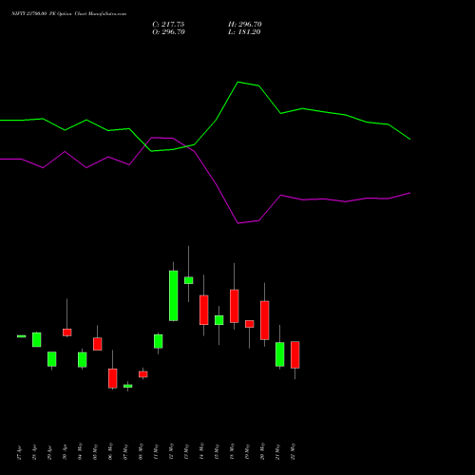This screenshot has width=475, height=475.
Task: Click the '22 May' date label
Action: pyautogui.click(x=293, y=451)
